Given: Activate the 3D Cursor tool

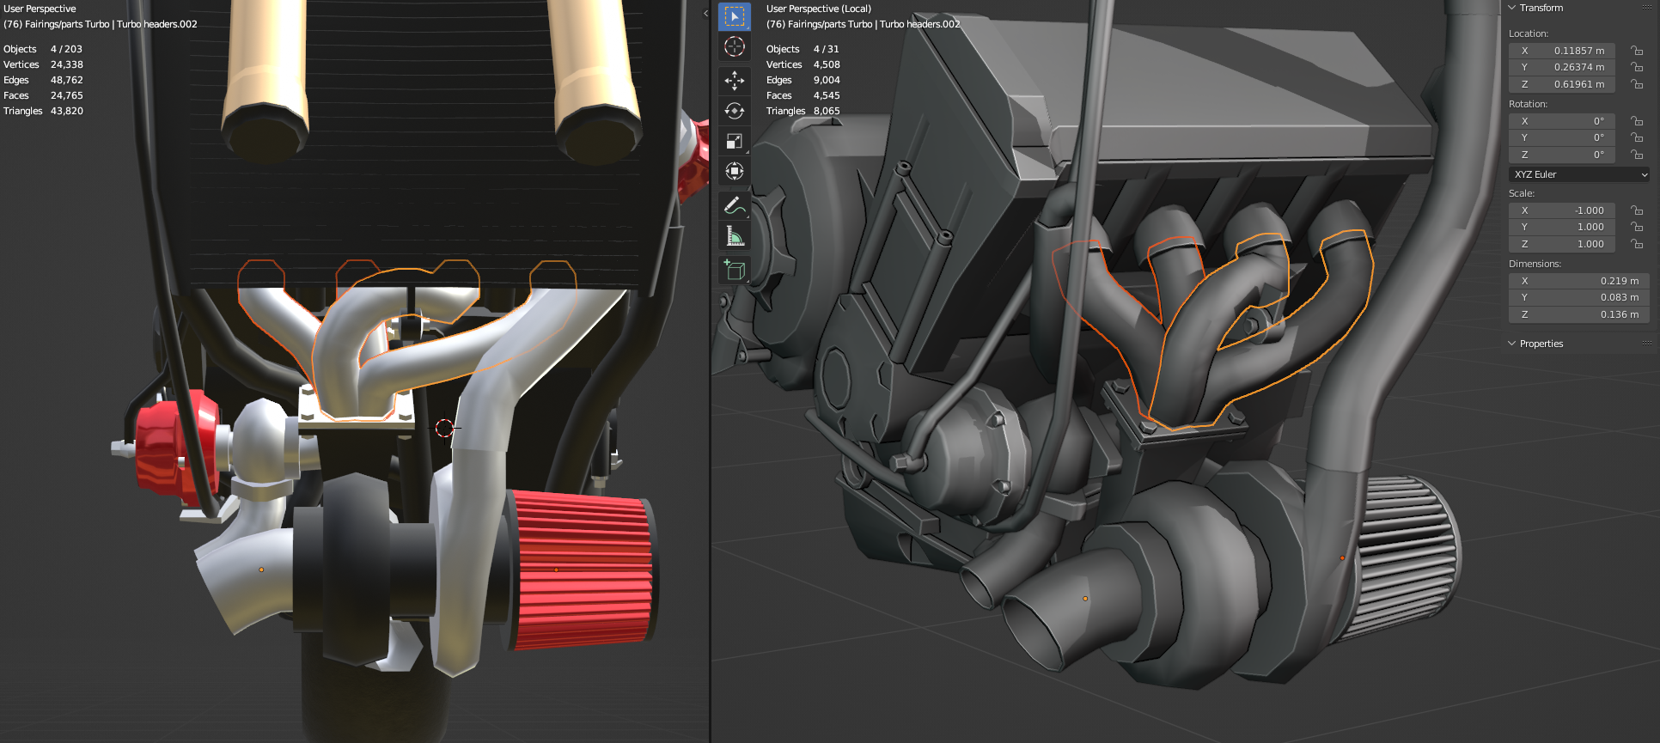Looking at the screenshot, I should click(734, 46).
